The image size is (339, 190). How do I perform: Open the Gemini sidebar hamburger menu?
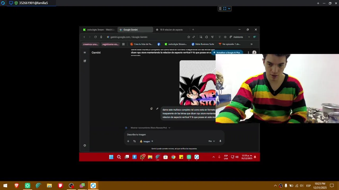click(85, 53)
